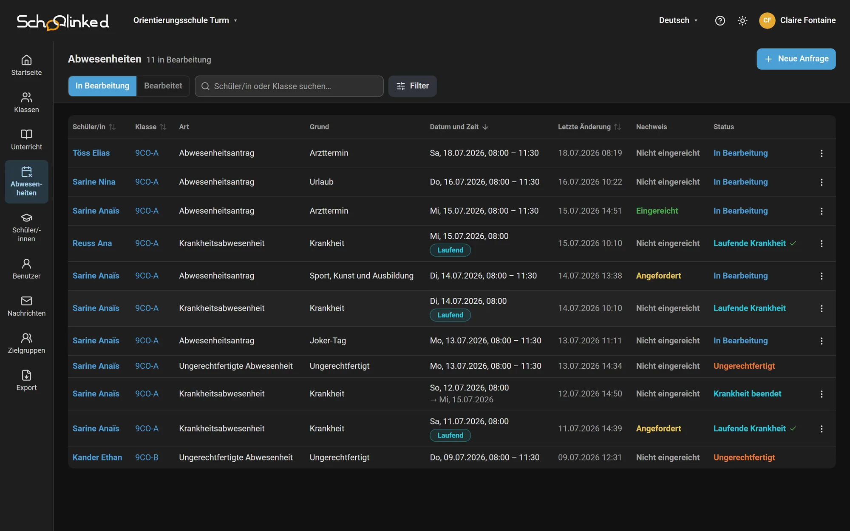850x531 pixels.
Task: Open row menu for Joker-Tag absence
Action: [822, 341]
